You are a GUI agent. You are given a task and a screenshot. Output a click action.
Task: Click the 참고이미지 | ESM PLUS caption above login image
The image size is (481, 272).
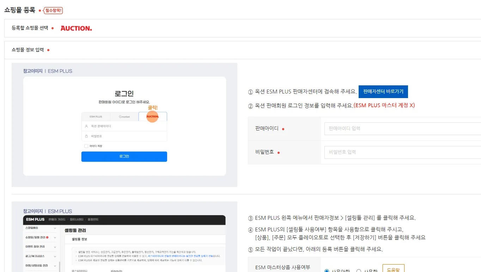pos(48,71)
